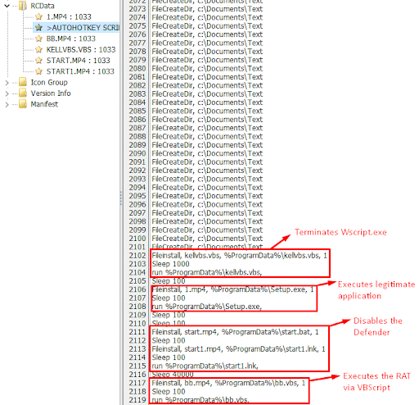
Task: Expand the Icon Group node
Action: tap(7, 83)
